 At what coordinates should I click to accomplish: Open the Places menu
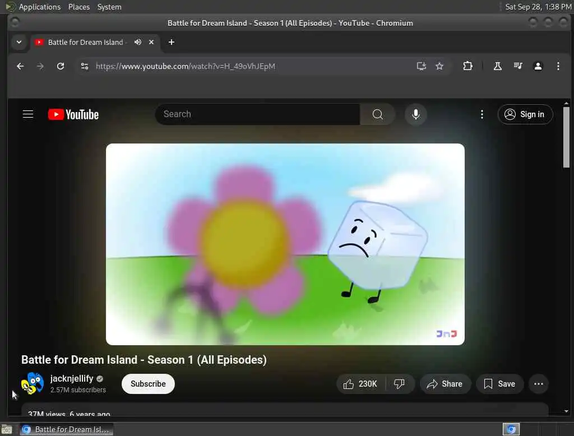tap(78, 7)
